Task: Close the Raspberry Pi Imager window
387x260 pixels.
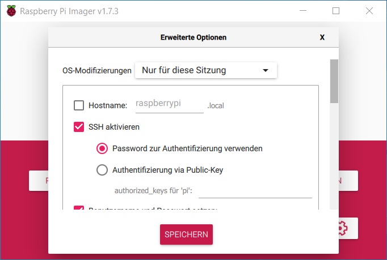Action: tap(369, 11)
